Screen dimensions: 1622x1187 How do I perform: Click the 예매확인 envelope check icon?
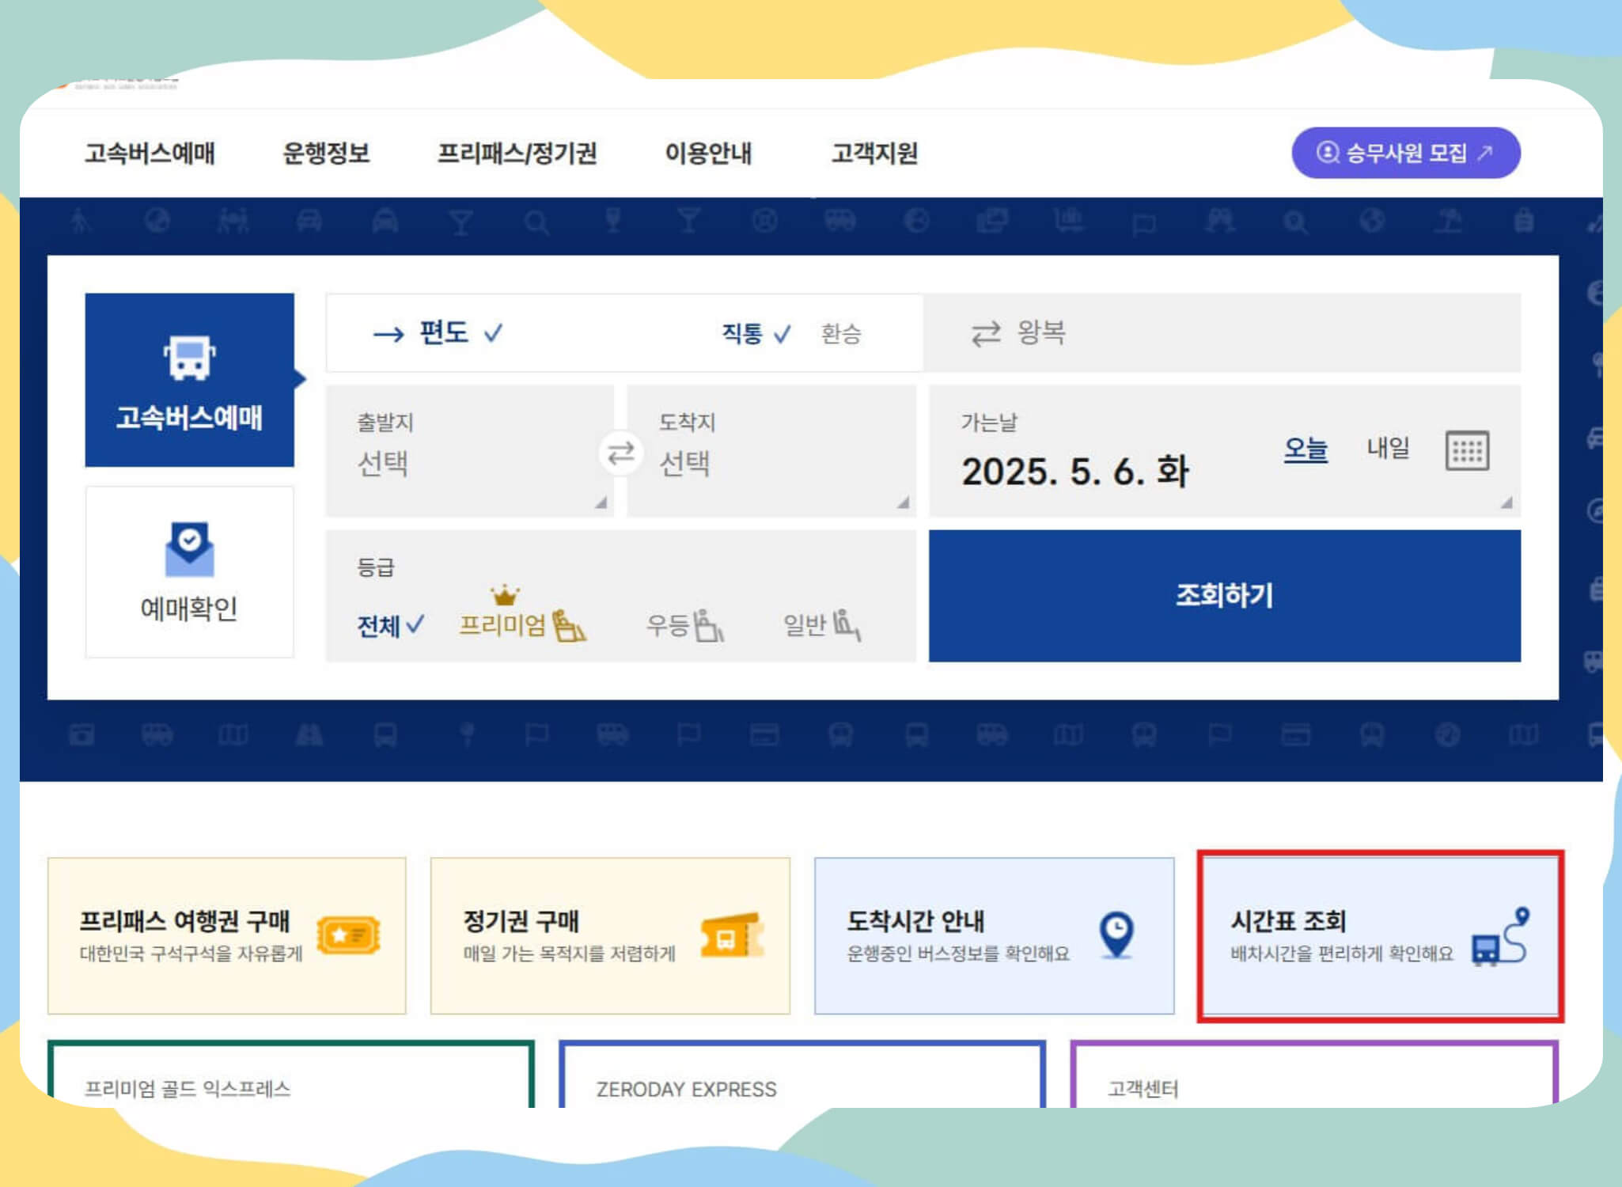coord(189,549)
